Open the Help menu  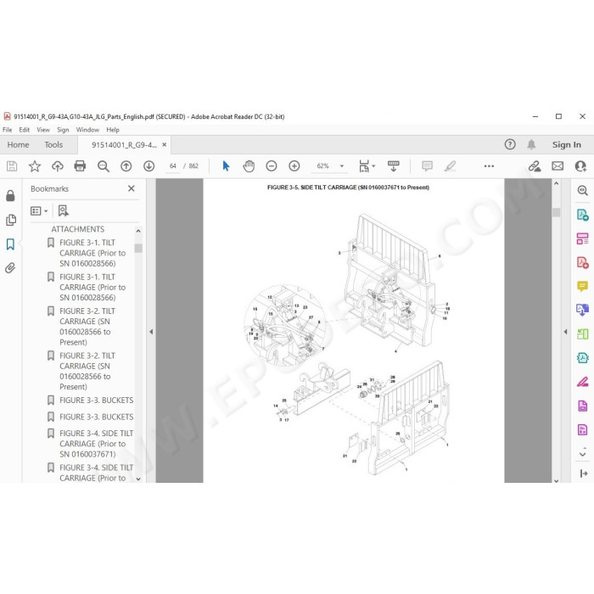point(113,130)
